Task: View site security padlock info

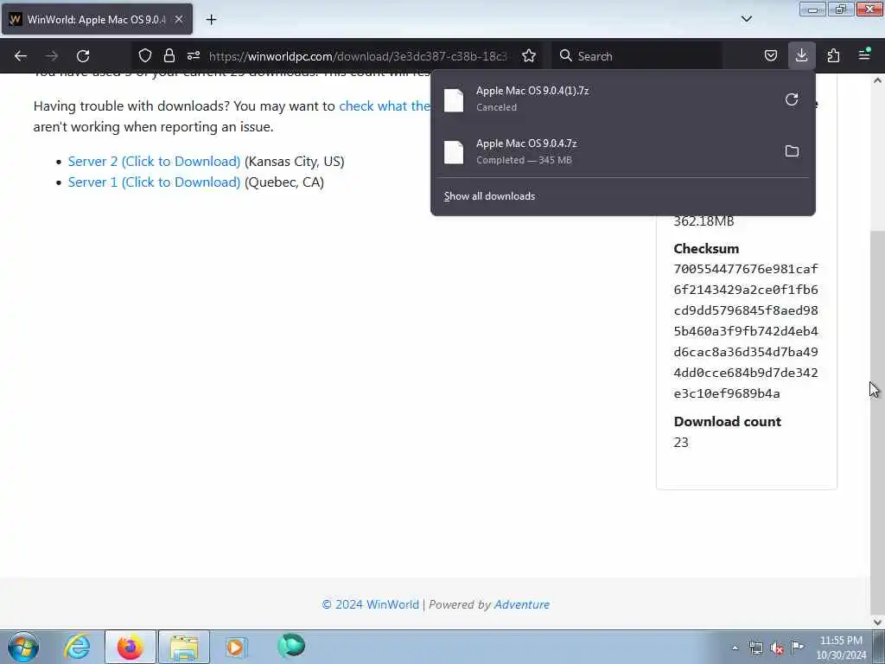Action: 169,56
